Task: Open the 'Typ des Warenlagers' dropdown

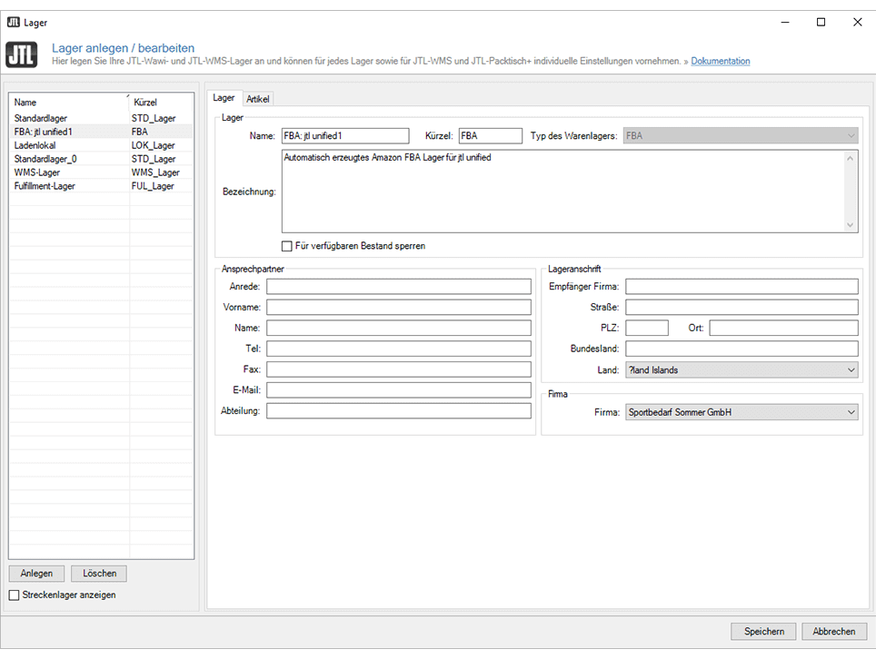Action: click(740, 136)
